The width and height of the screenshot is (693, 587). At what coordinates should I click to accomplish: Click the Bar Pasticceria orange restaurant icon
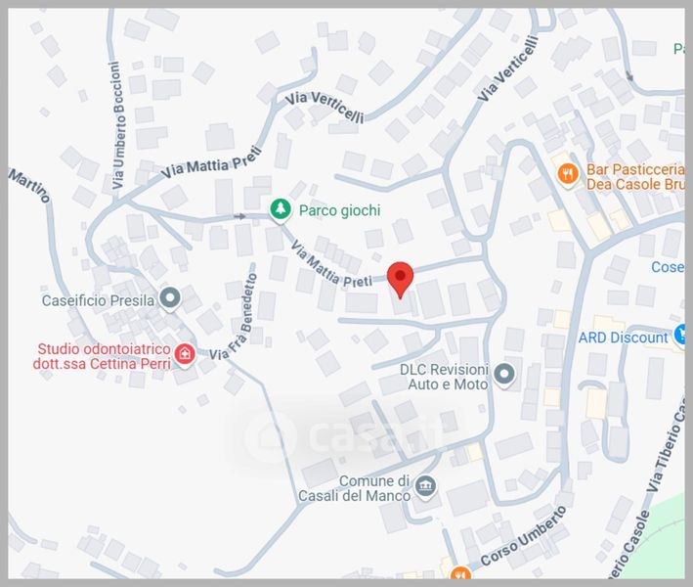pos(568,175)
